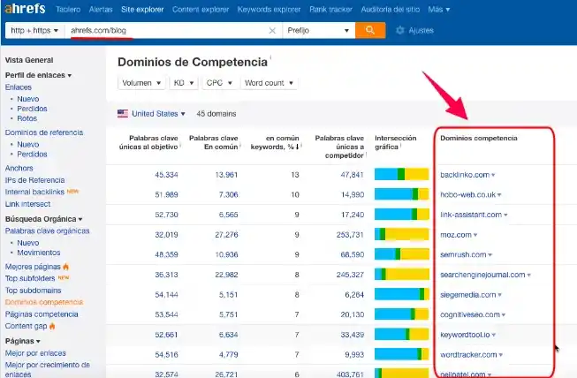Open Mejor por enlaces
The width and height of the screenshot is (577, 378).
(x=35, y=353)
